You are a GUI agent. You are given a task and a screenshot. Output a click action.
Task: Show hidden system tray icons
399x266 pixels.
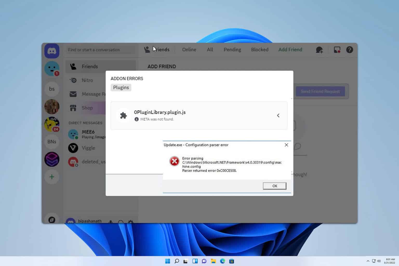coord(368,261)
